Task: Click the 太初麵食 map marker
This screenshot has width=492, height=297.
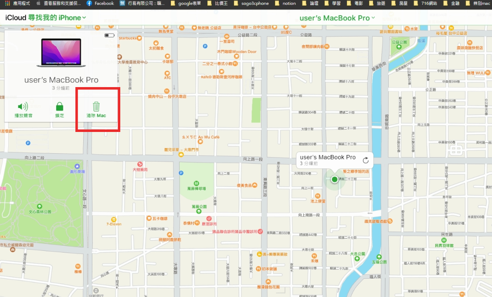Action: pyautogui.click(x=156, y=43)
